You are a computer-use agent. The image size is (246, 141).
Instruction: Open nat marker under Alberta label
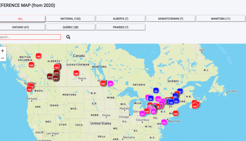pyautogui.click(x=56, y=67)
